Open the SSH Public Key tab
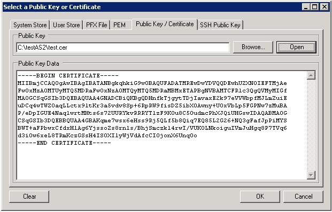The height and width of the screenshot is (212, 332). pos(220,25)
